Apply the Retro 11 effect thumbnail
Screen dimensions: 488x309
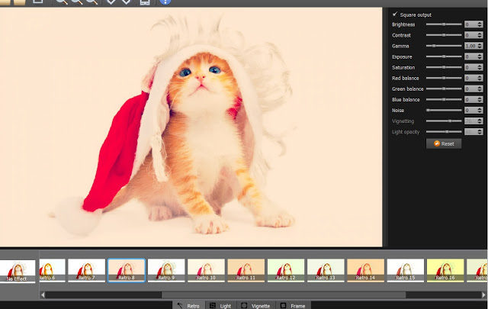pos(246,270)
